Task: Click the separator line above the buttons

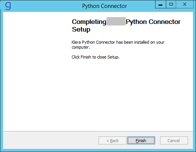Action: pyautogui.click(x=98, y=131)
